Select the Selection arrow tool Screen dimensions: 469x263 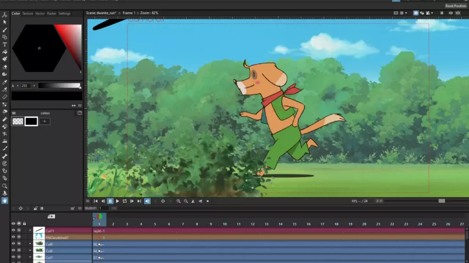(5, 22)
